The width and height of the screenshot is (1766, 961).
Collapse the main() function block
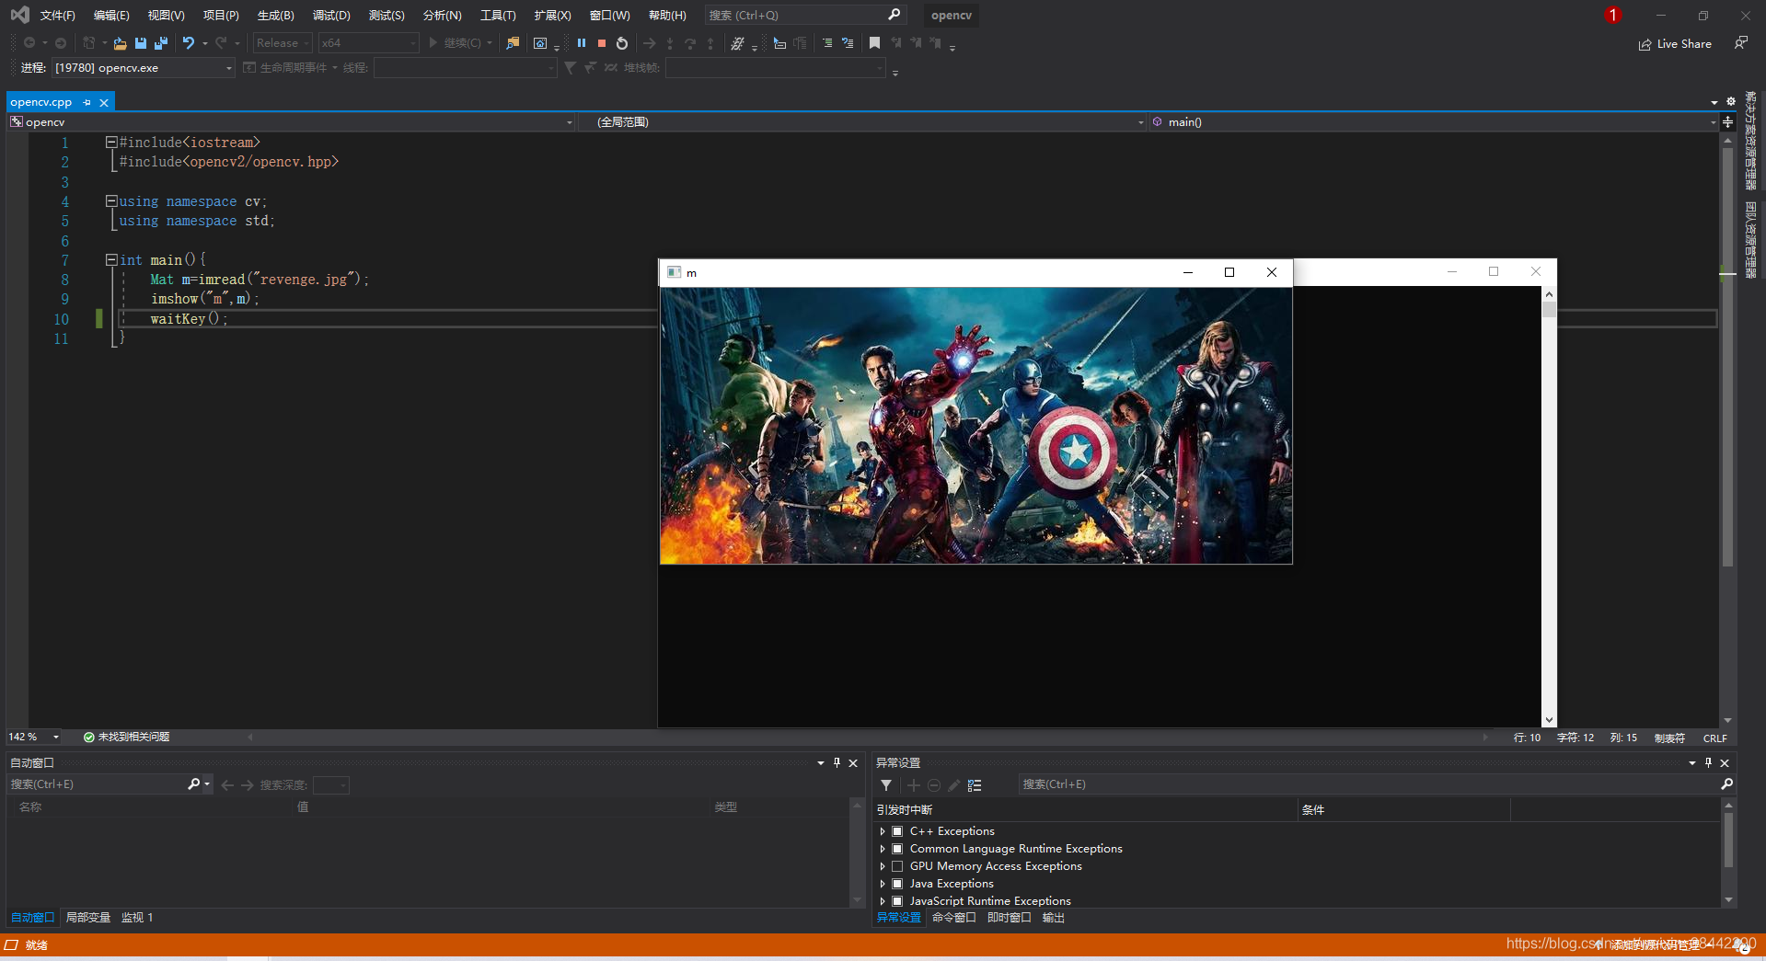pos(110,260)
